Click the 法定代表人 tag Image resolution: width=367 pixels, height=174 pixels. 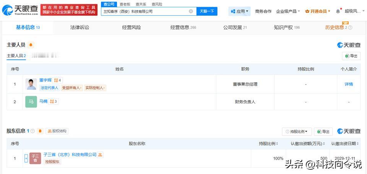click(x=49, y=88)
